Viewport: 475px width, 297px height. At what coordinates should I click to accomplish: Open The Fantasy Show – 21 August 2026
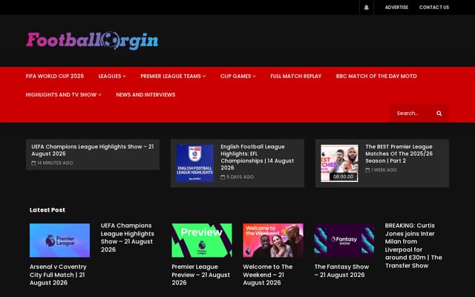pyautogui.click(x=341, y=270)
